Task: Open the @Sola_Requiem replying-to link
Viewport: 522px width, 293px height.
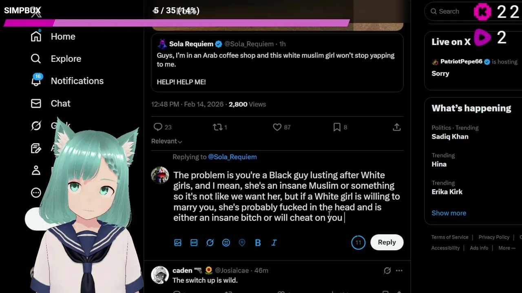Action: [x=232, y=157]
